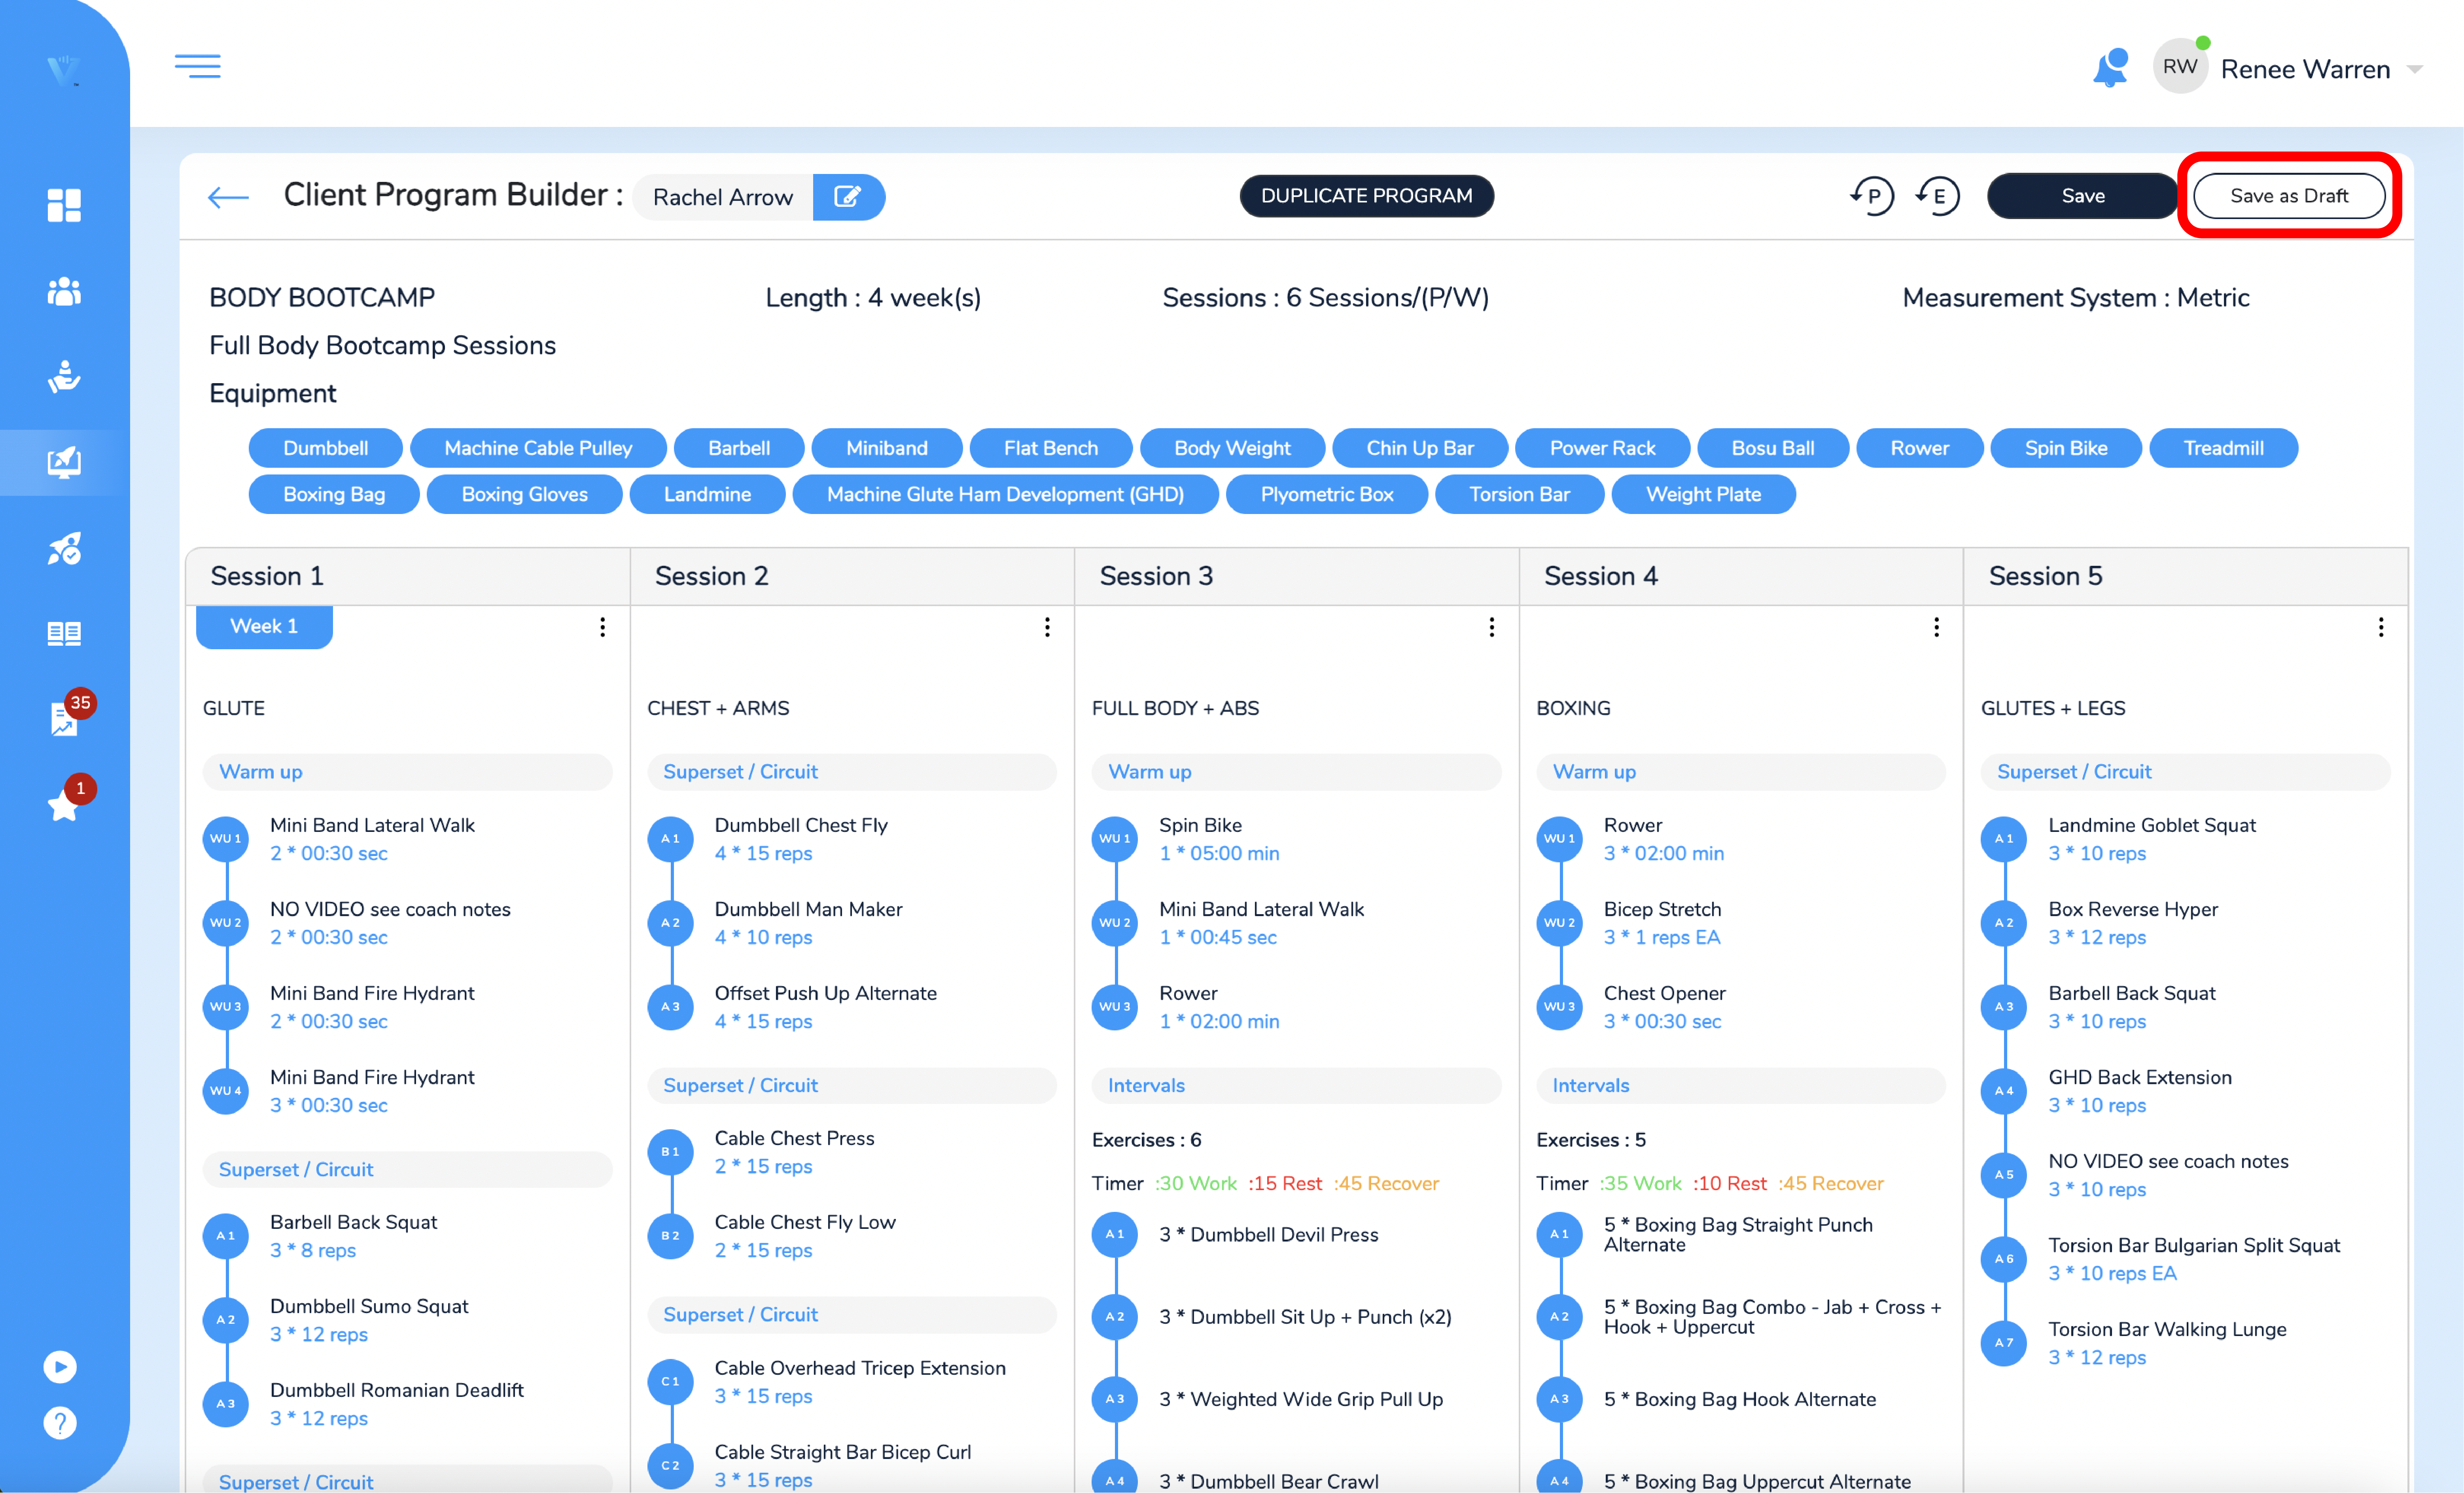Open the Mini Band Lateral Walk exercise in Session 1
Viewport: 2464px width, 1493px height.
tap(372, 825)
